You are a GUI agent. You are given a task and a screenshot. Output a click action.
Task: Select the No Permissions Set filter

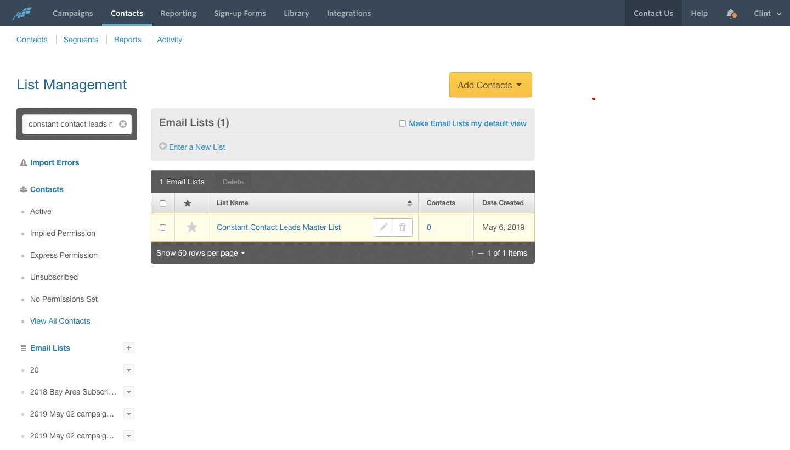click(x=64, y=299)
